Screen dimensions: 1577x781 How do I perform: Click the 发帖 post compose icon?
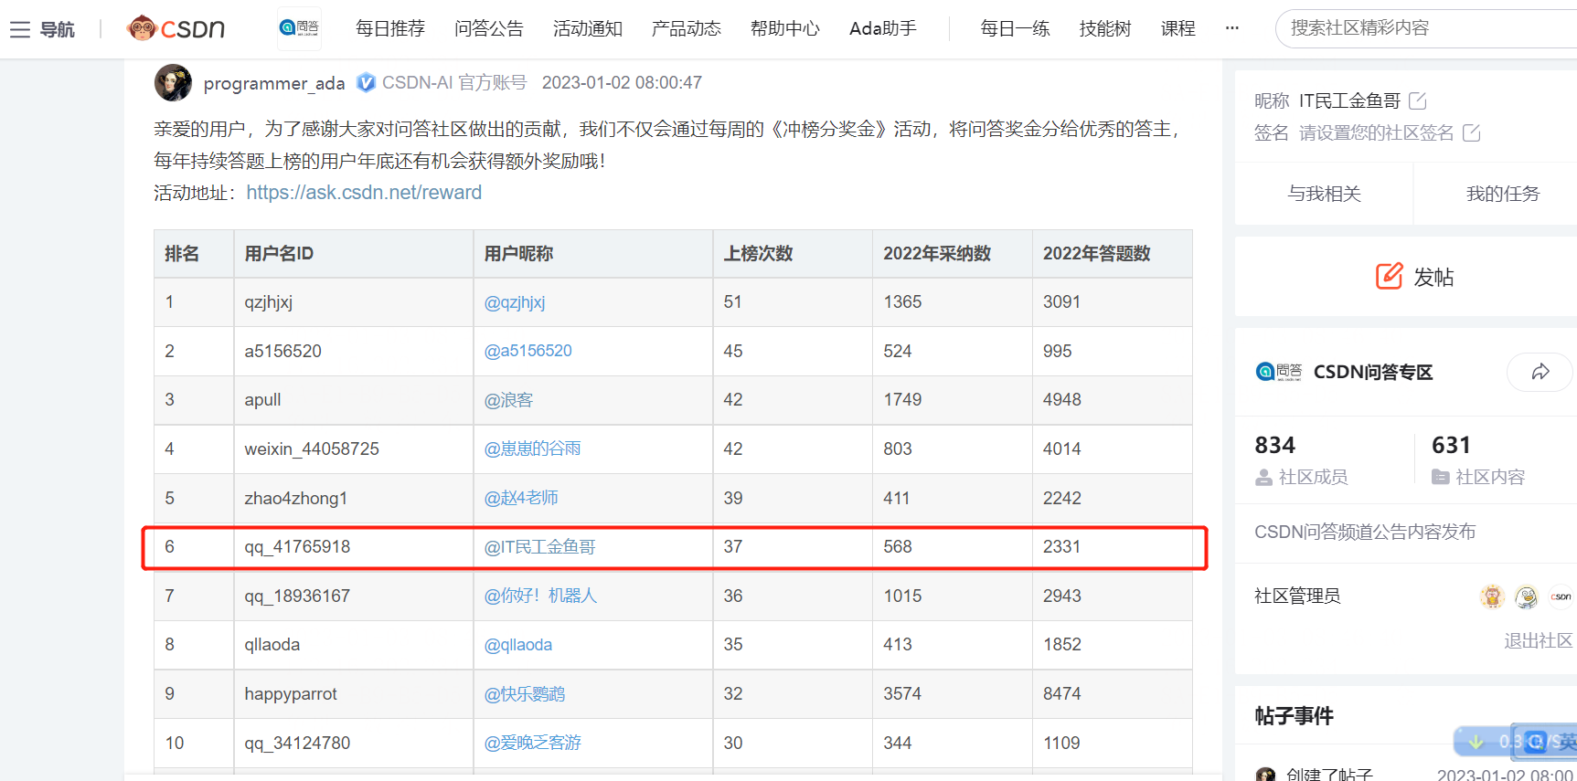coord(1390,276)
